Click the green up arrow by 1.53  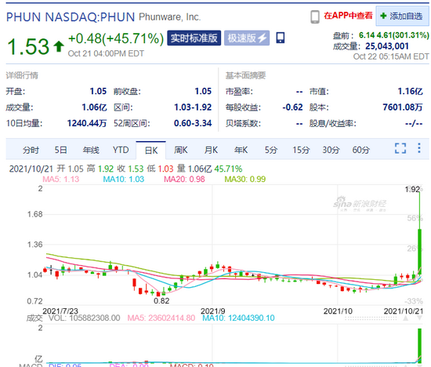(59, 46)
